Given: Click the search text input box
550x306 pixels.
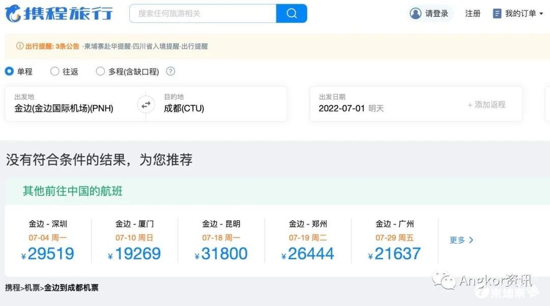Looking at the screenshot, I should click(x=203, y=13).
